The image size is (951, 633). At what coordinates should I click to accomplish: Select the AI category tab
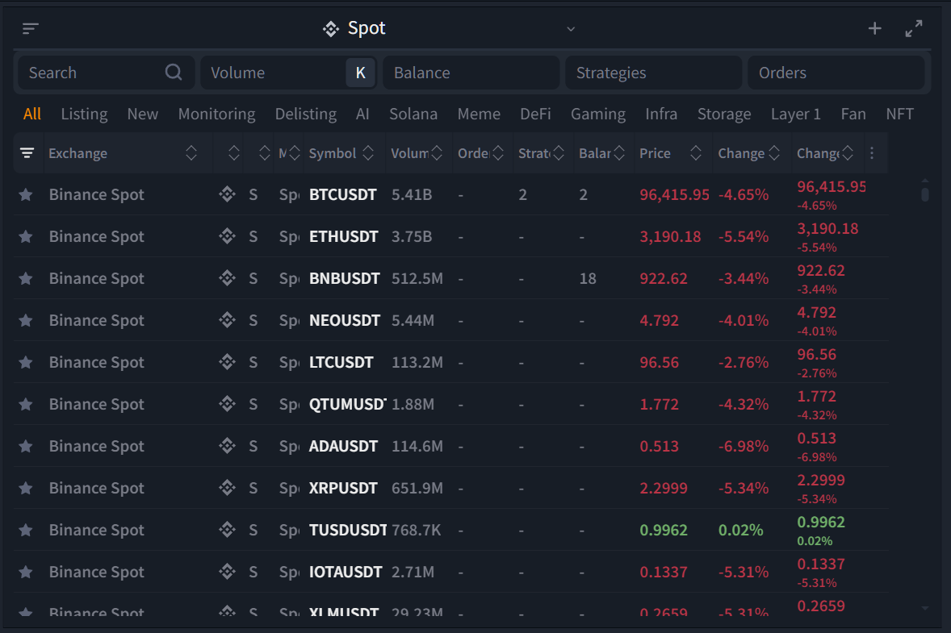point(362,114)
